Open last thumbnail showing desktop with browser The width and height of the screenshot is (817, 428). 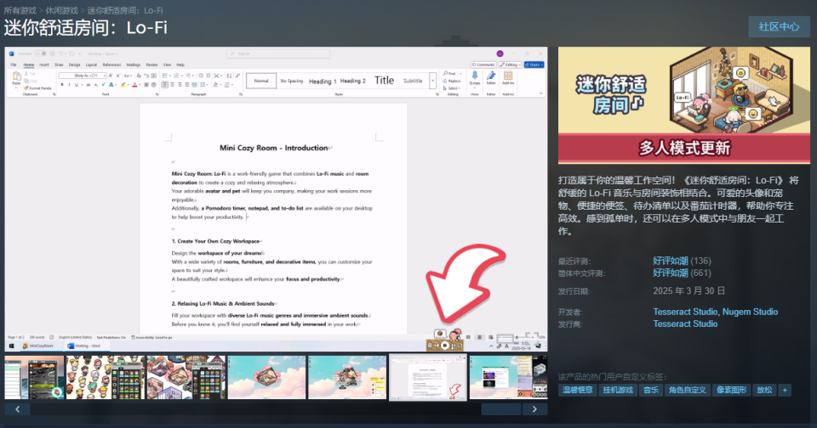(x=509, y=378)
